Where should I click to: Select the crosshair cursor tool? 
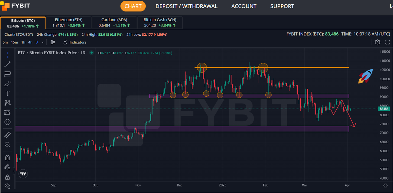coord(8,54)
